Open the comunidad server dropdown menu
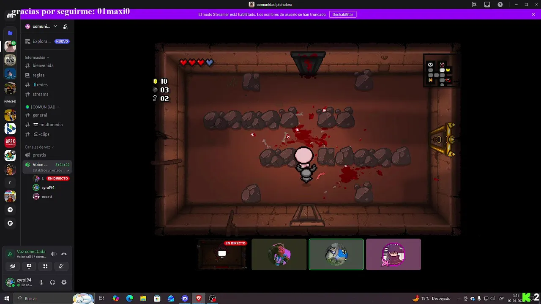 pyautogui.click(x=41, y=26)
